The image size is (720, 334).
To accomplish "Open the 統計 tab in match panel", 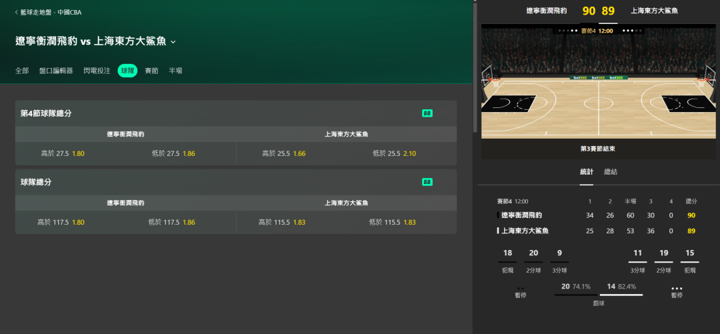I will point(587,172).
